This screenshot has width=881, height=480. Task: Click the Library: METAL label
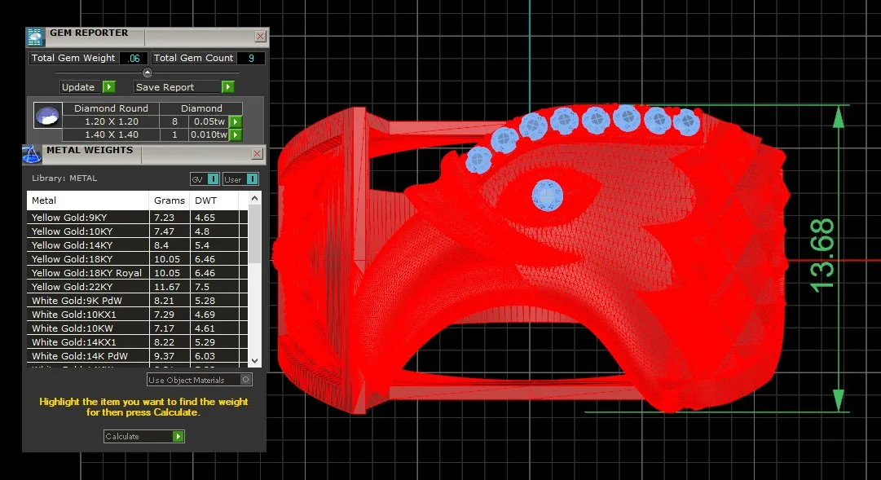coord(64,178)
